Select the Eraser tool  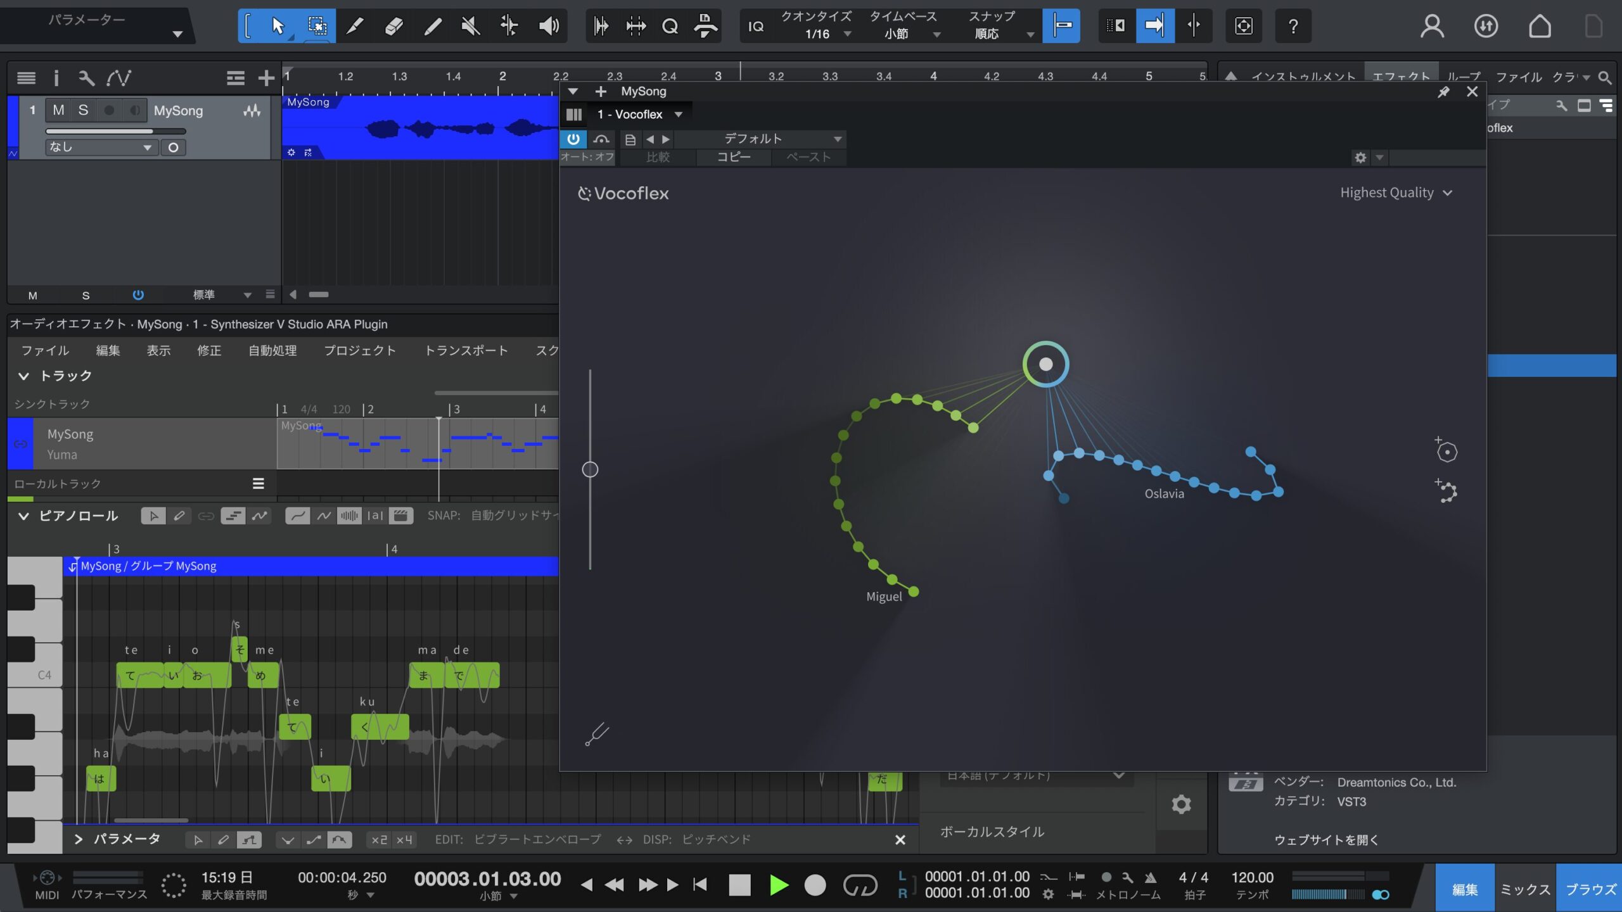pos(393,26)
